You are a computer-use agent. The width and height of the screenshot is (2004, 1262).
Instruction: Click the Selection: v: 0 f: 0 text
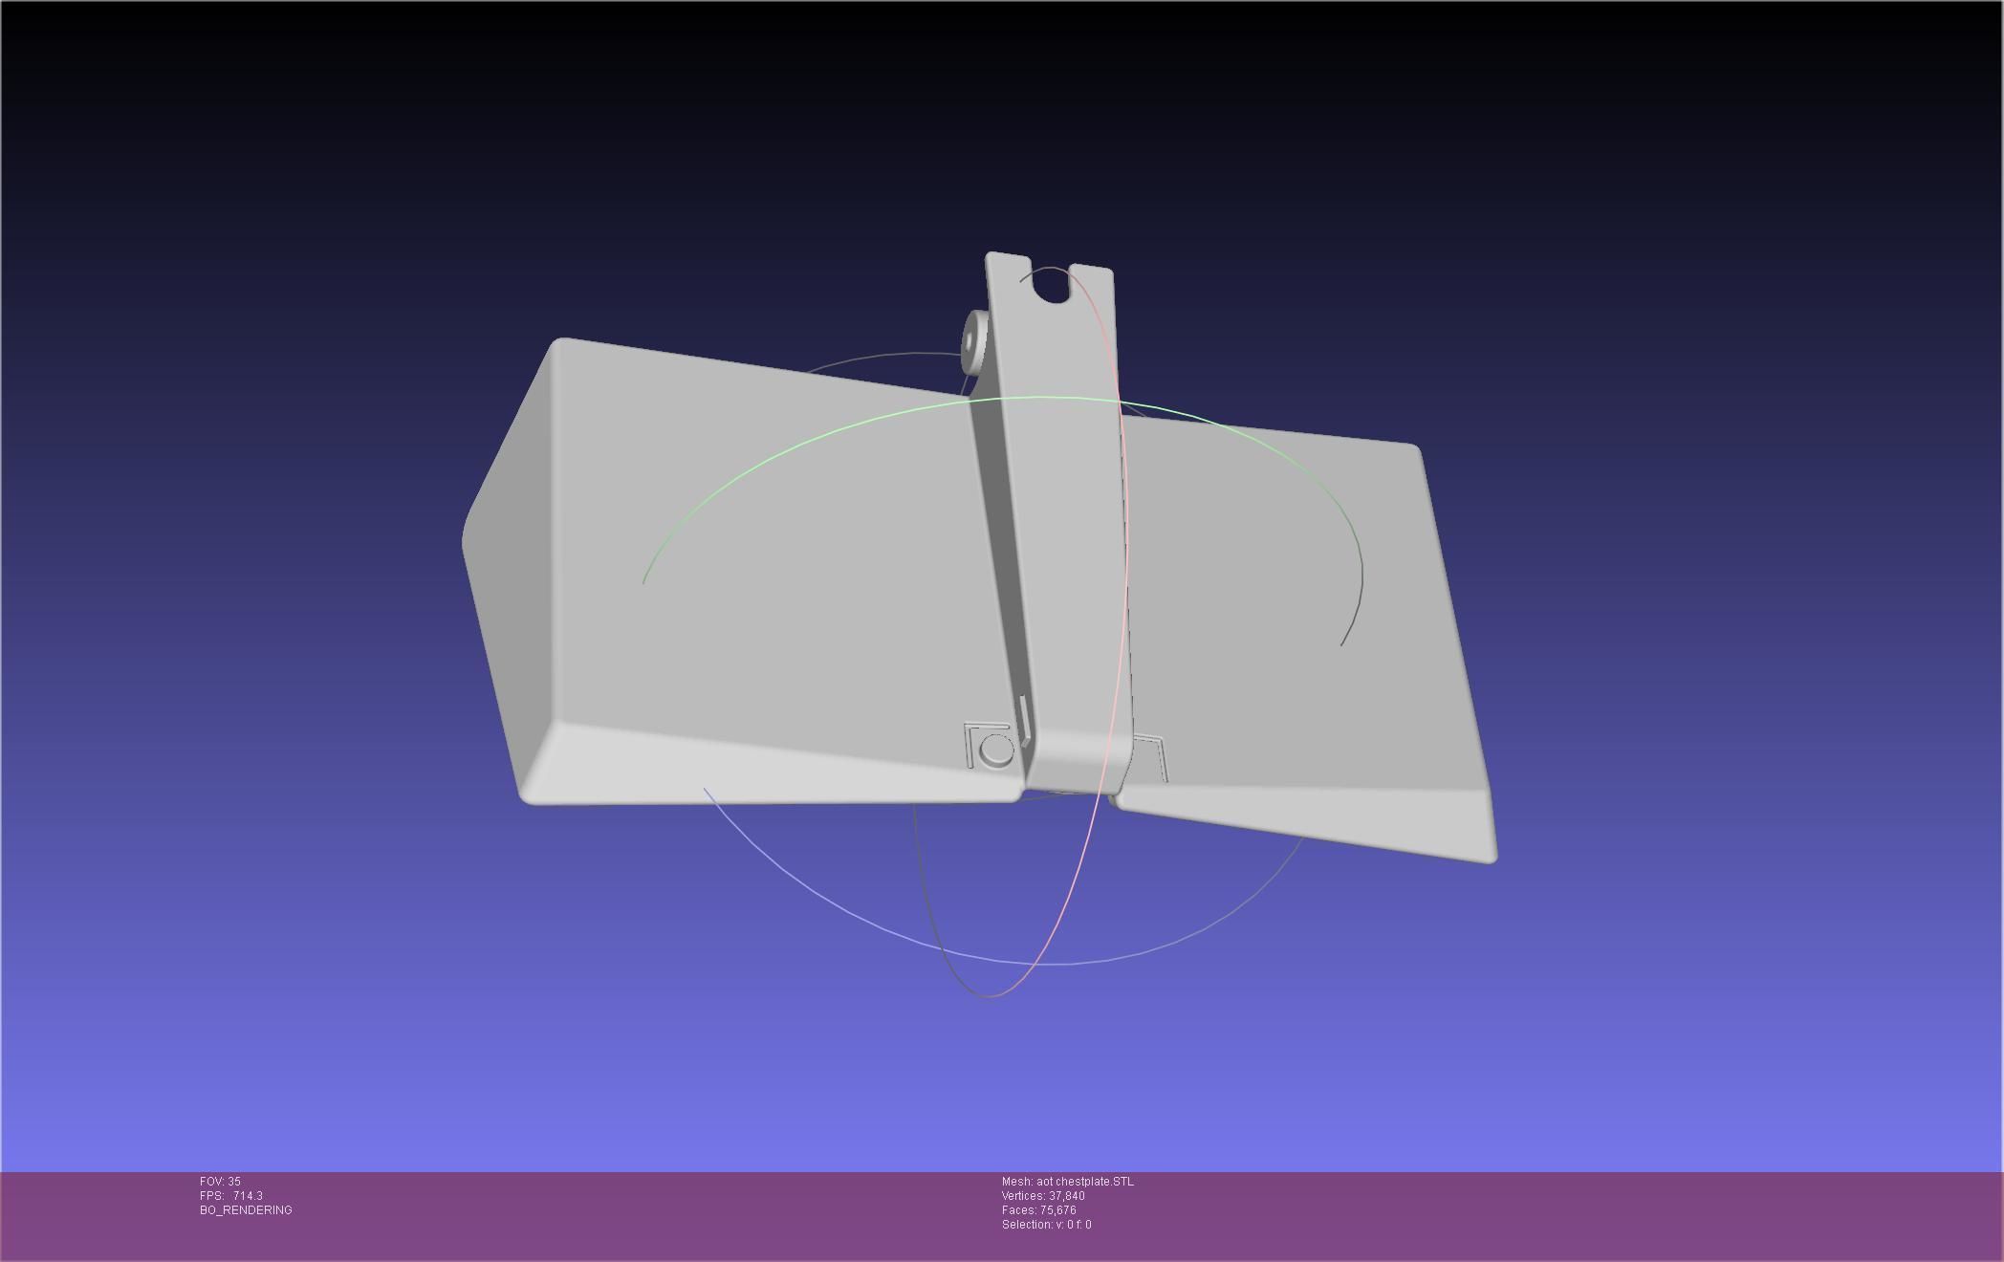click(1047, 1225)
